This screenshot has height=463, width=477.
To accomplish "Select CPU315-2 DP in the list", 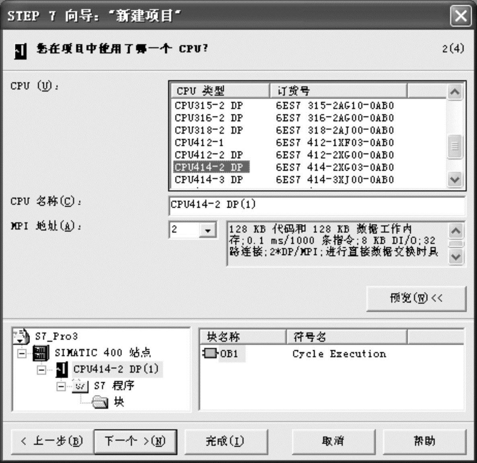I will coord(209,105).
